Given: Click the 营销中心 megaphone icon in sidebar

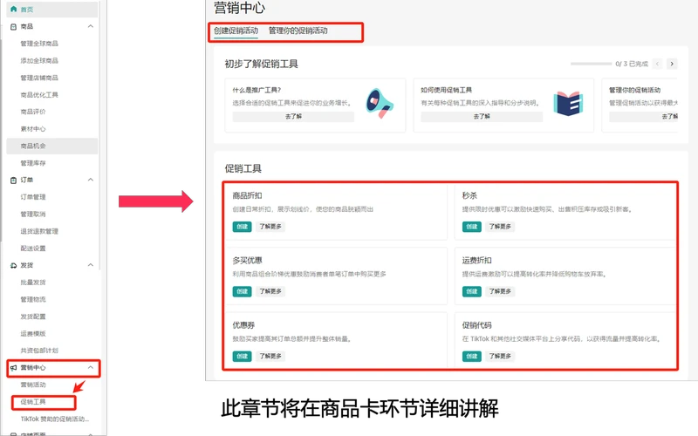Looking at the screenshot, I should coord(12,368).
